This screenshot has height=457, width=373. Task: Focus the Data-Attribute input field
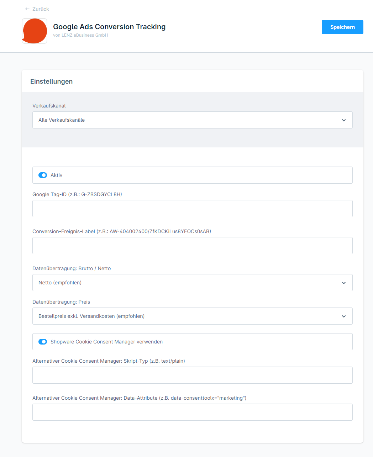(193, 412)
